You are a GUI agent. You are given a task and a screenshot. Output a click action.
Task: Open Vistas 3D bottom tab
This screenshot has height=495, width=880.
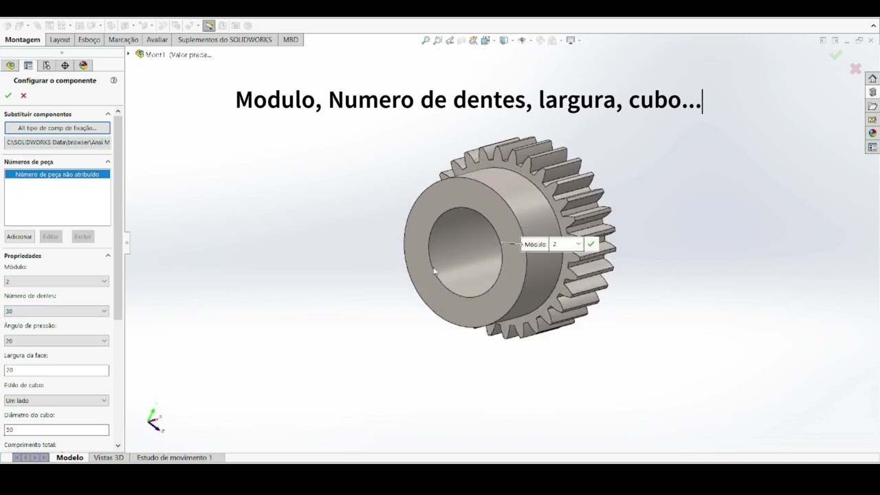pyautogui.click(x=109, y=457)
